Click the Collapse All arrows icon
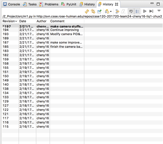This screenshot has height=144, width=163. 117,11
